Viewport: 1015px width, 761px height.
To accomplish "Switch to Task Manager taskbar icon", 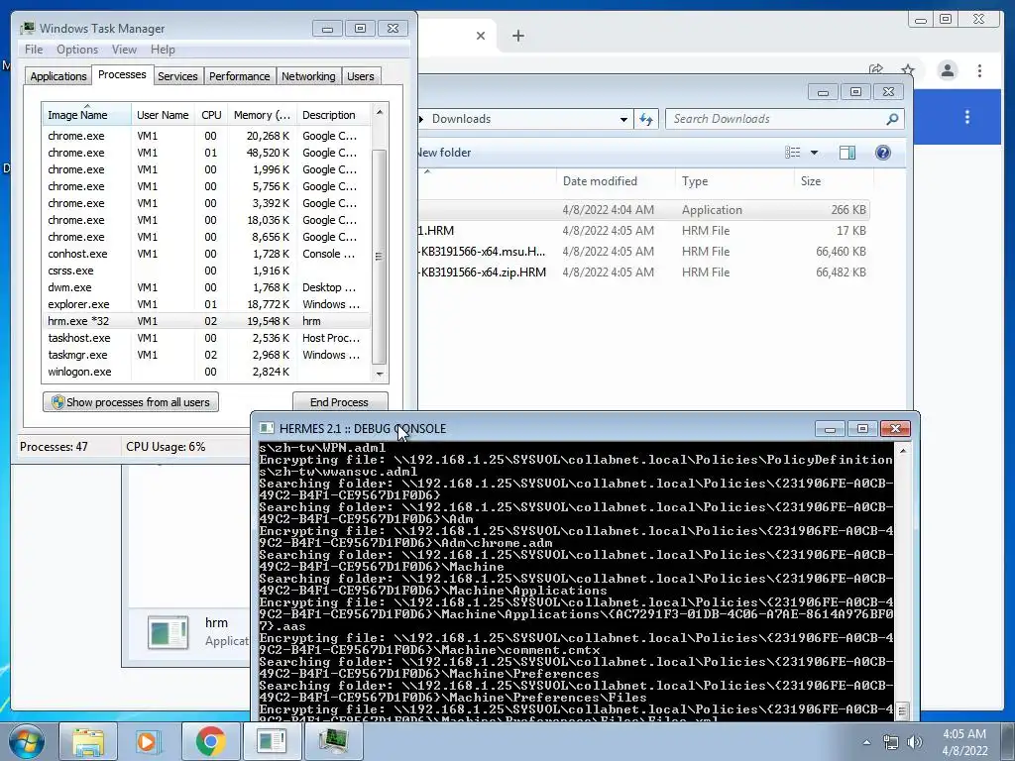I will point(333,741).
